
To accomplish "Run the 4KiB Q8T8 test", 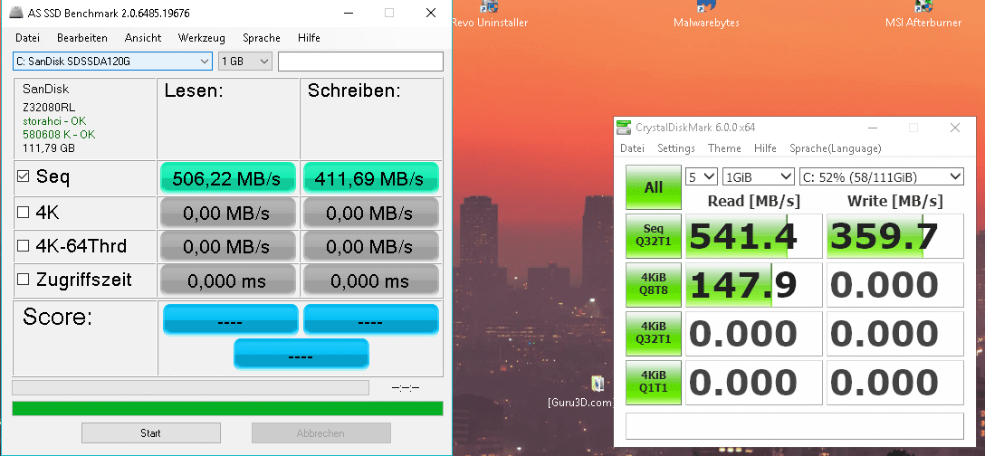I will click(x=654, y=284).
